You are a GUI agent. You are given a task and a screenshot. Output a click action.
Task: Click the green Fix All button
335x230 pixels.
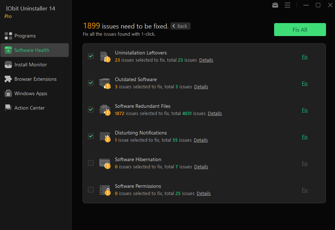300,30
